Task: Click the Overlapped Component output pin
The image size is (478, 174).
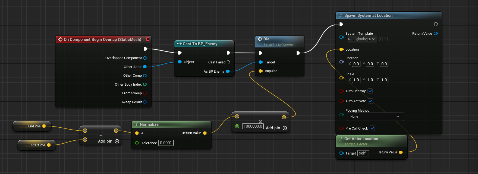Action: pos(145,58)
